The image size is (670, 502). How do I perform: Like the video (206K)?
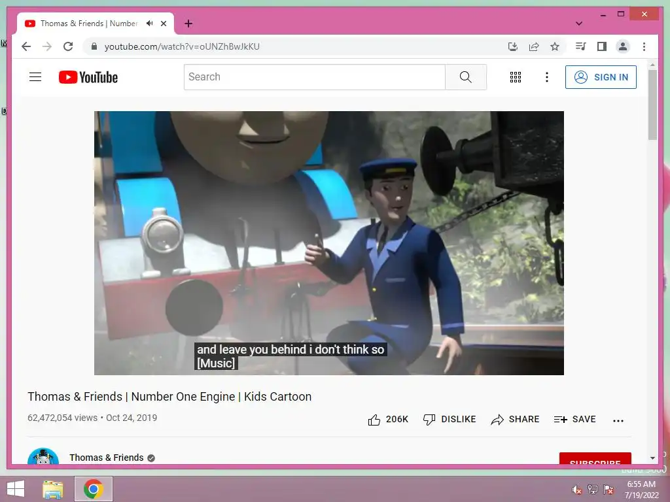tap(388, 420)
